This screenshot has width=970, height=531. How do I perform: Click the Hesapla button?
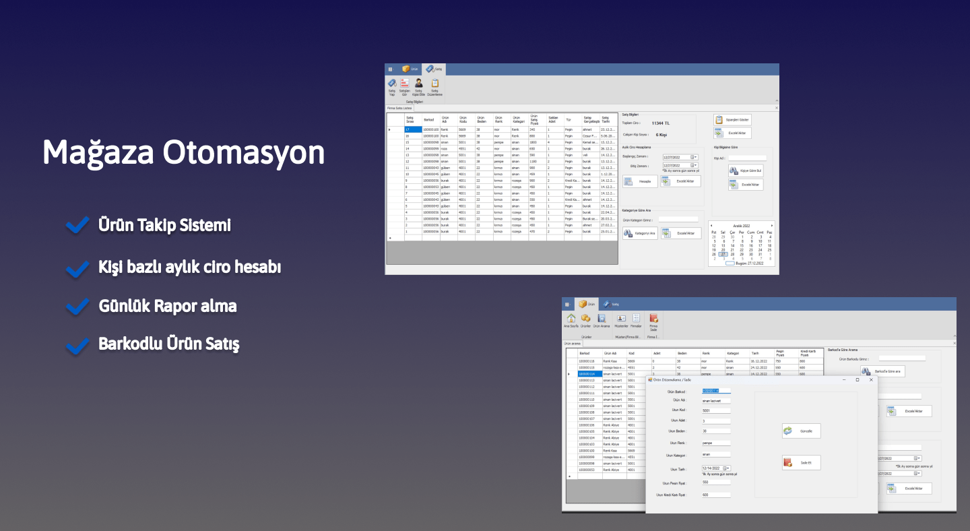640,181
